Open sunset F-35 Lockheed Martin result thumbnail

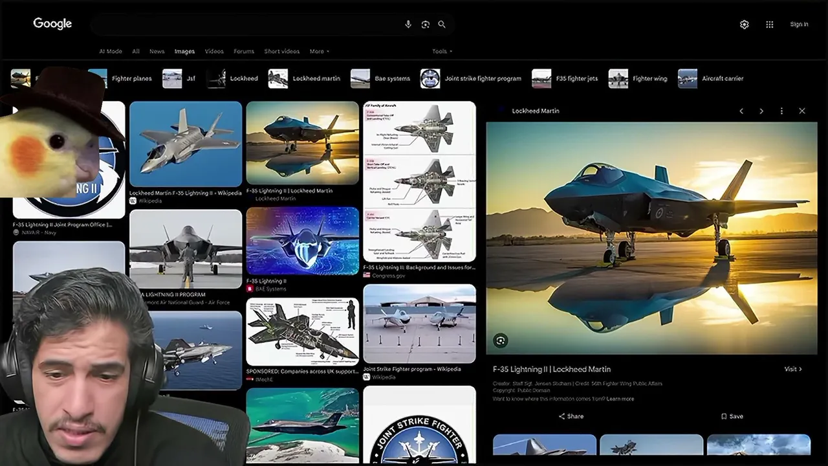(302, 143)
